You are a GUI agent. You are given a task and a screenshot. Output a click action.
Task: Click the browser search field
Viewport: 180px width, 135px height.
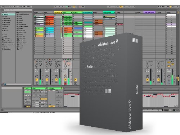(18, 10)
